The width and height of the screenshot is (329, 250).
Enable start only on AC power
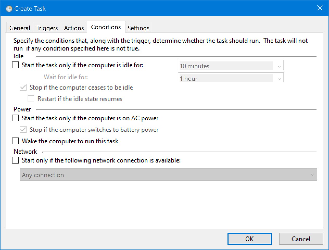pos(16,118)
